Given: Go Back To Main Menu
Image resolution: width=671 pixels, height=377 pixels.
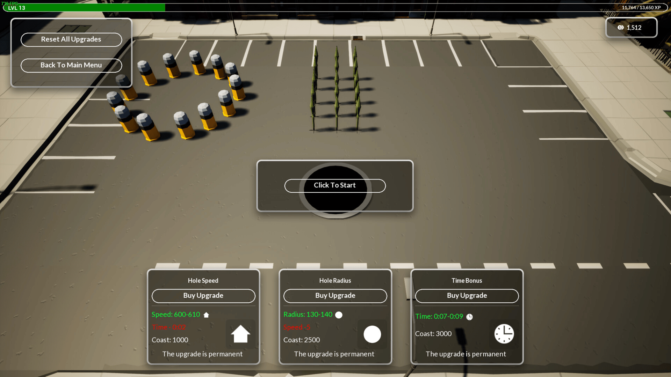Looking at the screenshot, I should (x=71, y=65).
